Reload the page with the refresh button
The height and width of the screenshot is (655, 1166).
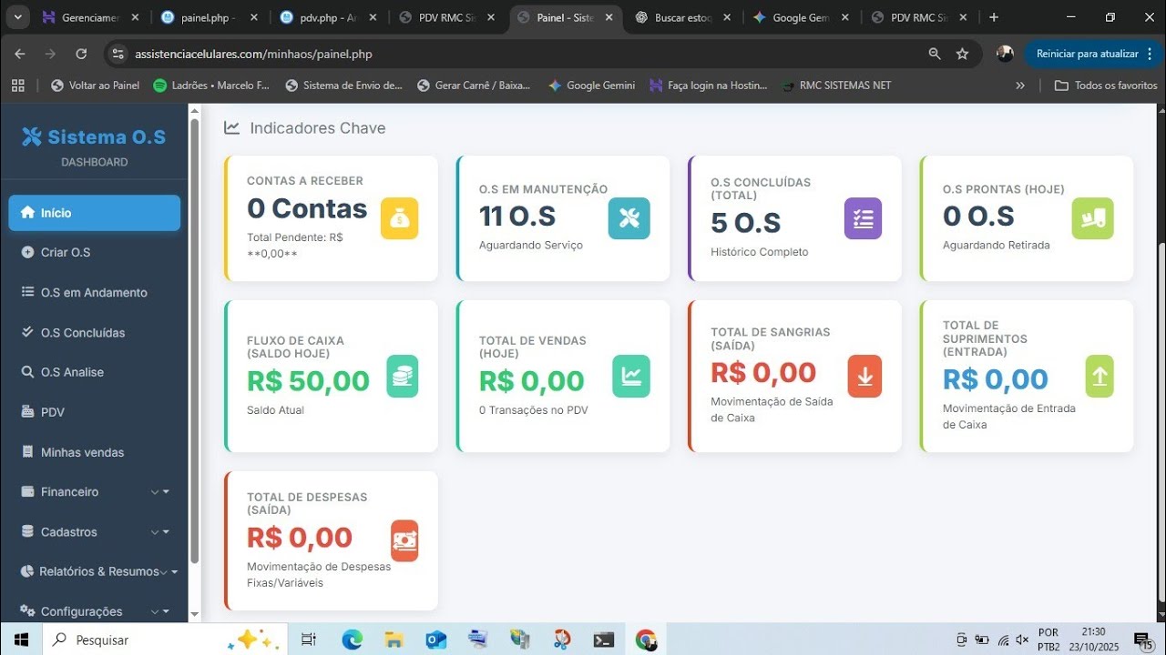click(x=81, y=54)
